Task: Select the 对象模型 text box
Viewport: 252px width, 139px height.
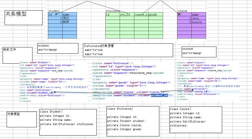Action: pos(22,120)
